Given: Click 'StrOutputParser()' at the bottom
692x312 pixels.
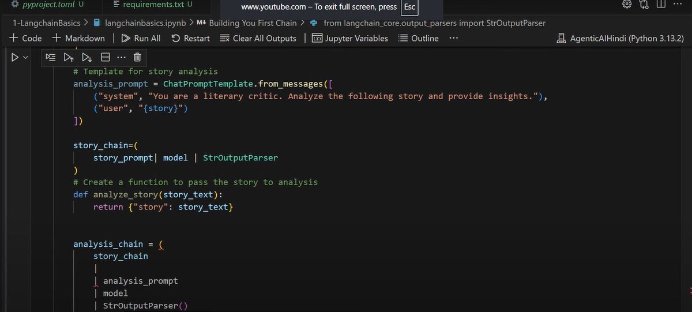Looking at the screenshot, I should pyautogui.click(x=145, y=306).
